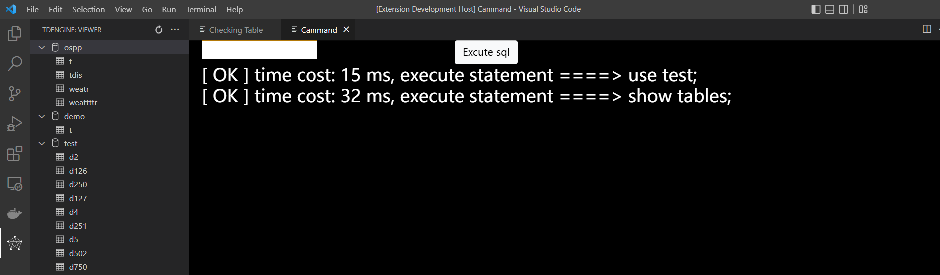Open Remote Explorer view
Screen dimensions: 940x275
15,184
